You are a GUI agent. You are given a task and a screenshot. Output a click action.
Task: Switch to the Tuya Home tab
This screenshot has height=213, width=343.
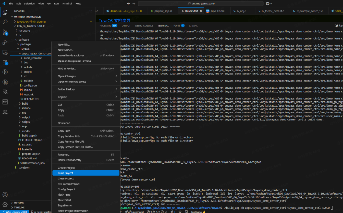(x=217, y=11)
